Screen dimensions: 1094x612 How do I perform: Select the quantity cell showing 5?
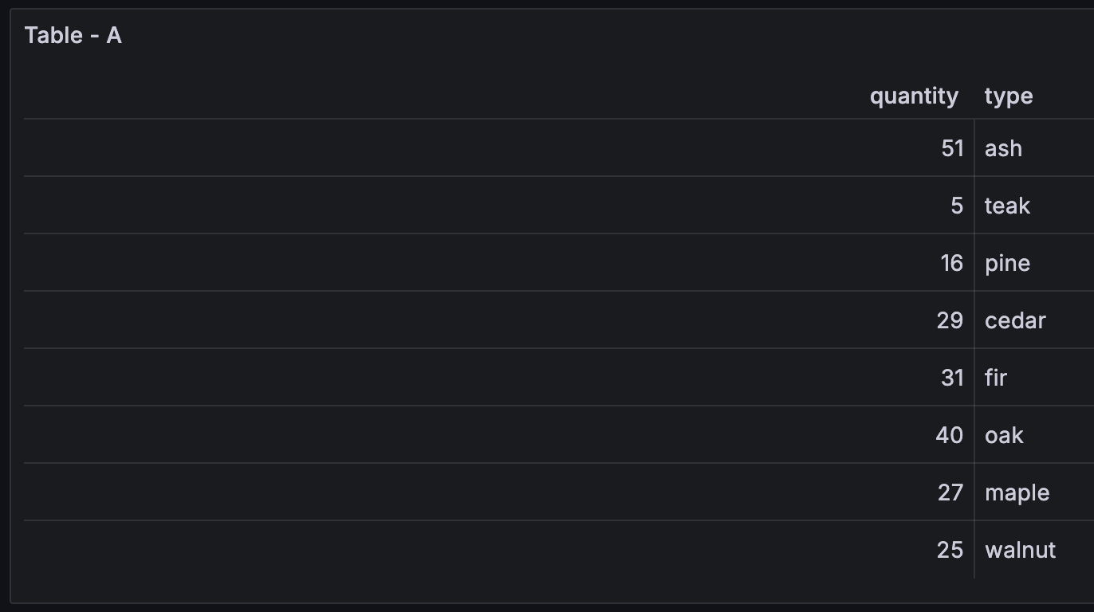pos(957,206)
